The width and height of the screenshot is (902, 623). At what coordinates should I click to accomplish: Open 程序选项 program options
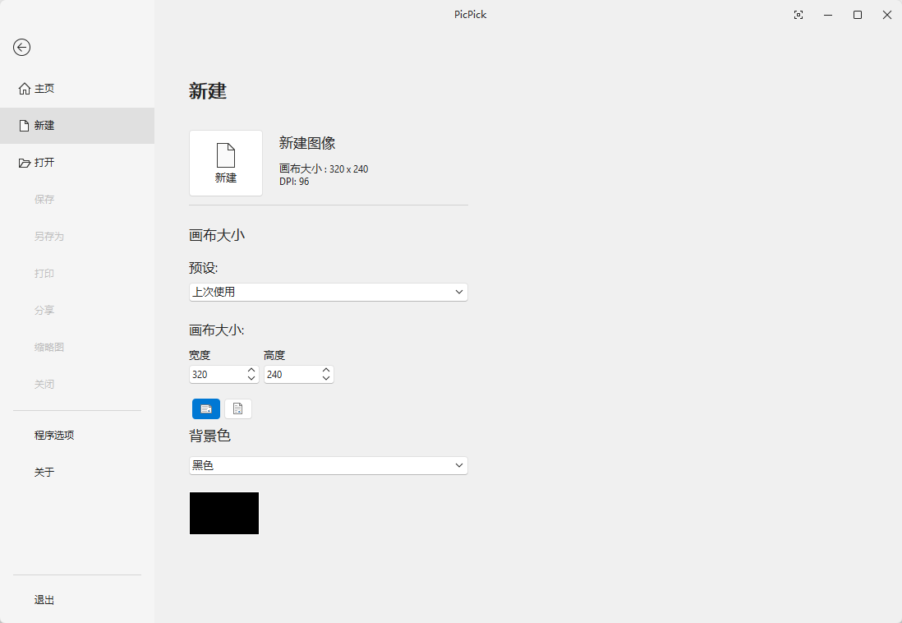tap(77, 436)
